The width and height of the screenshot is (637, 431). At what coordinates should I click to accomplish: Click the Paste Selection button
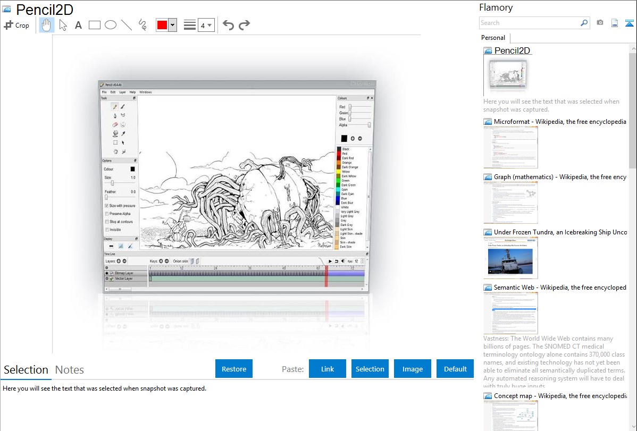[370, 369]
